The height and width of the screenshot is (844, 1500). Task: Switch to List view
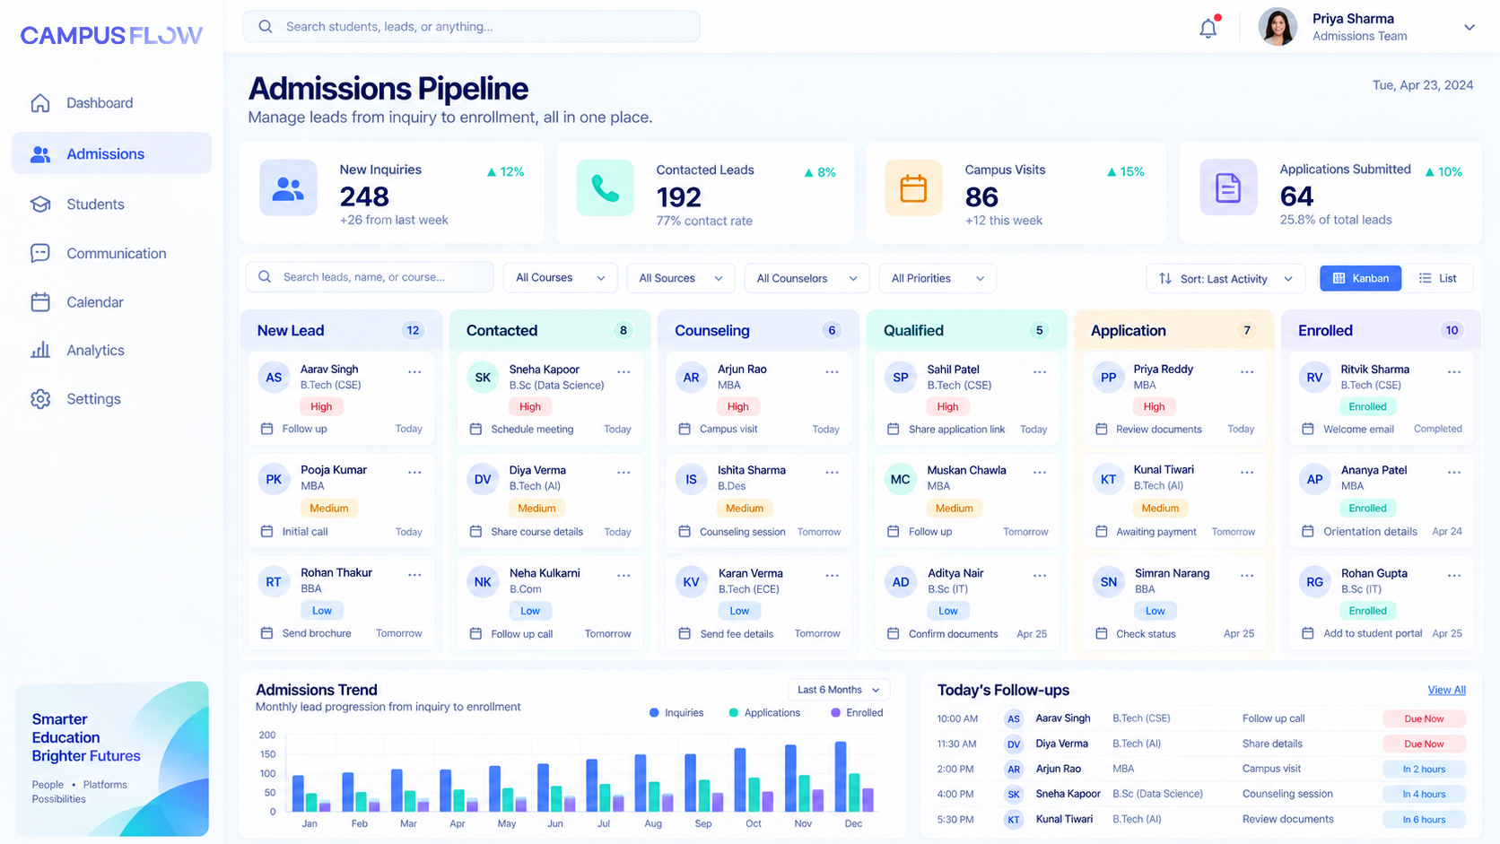coord(1437,278)
